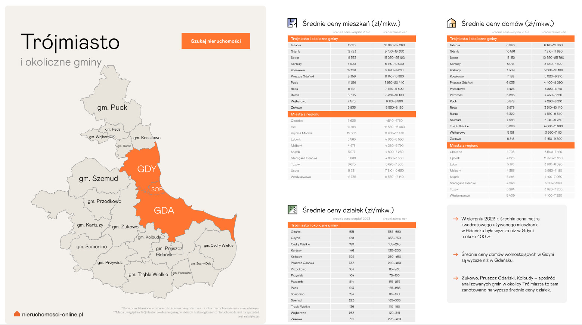Open the nieruchomosci-online.pl link
The image size is (582, 325).
pos(52,315)
